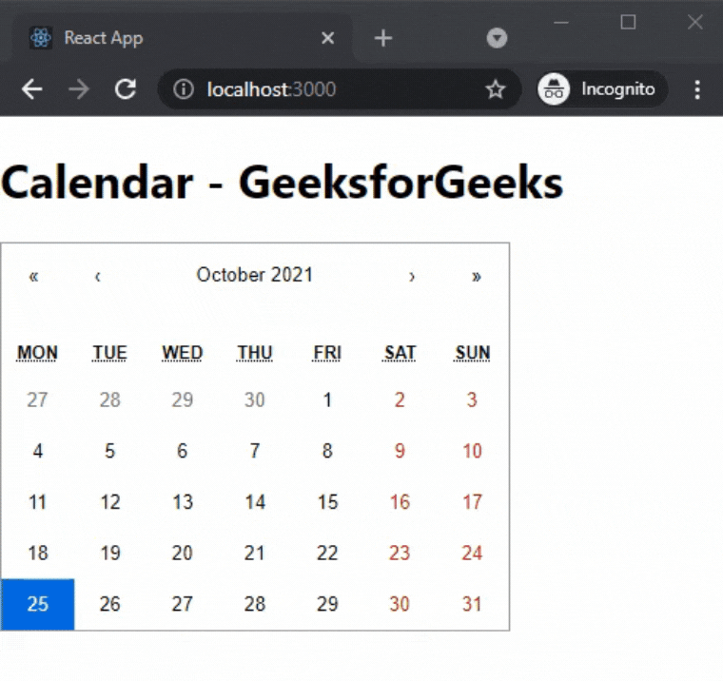Viewport: 723px width, 681px height.
Task: Go to the previous month
Action: (x=97, y=276)
